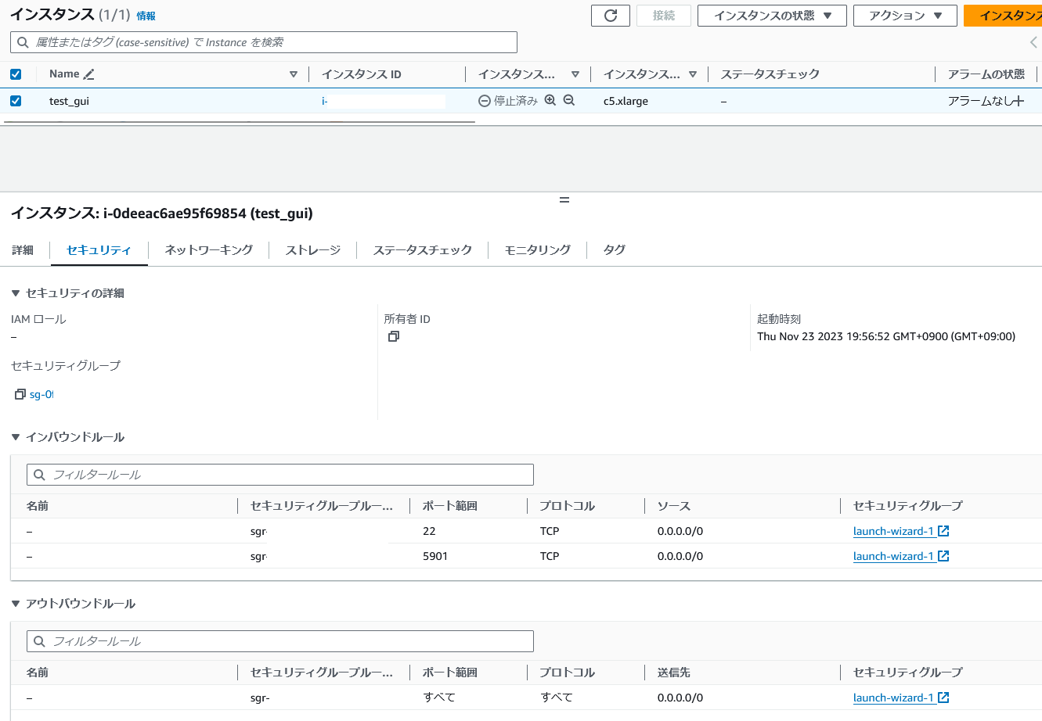The width and height of the screenshot is (1042, 721).
Task: Click the search magnifier in instance search
Action: coord(23,42)
